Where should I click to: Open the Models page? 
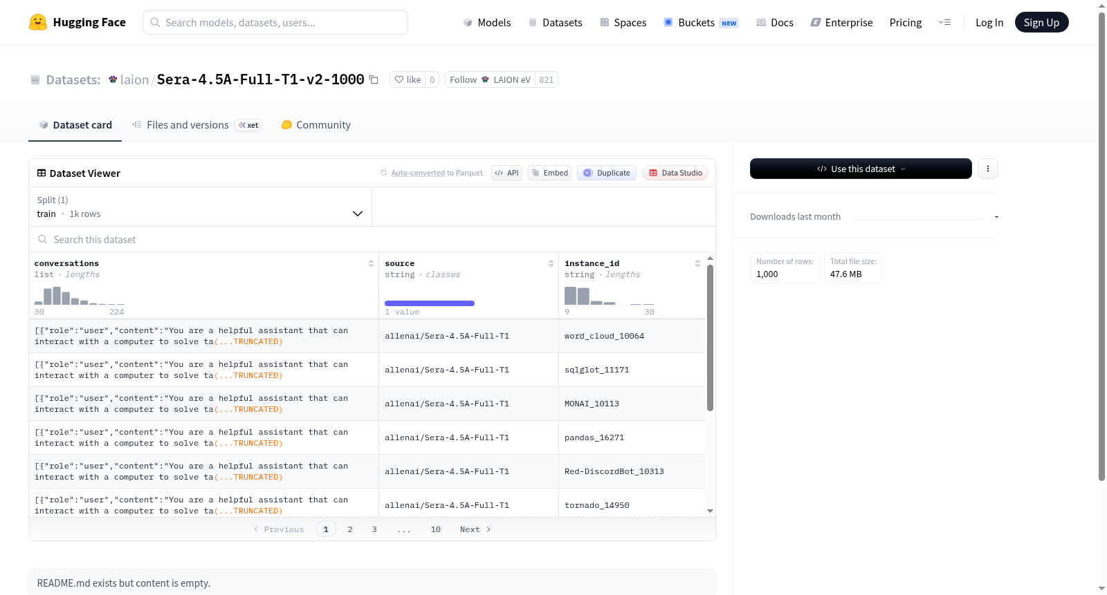(x=486, y=22)
